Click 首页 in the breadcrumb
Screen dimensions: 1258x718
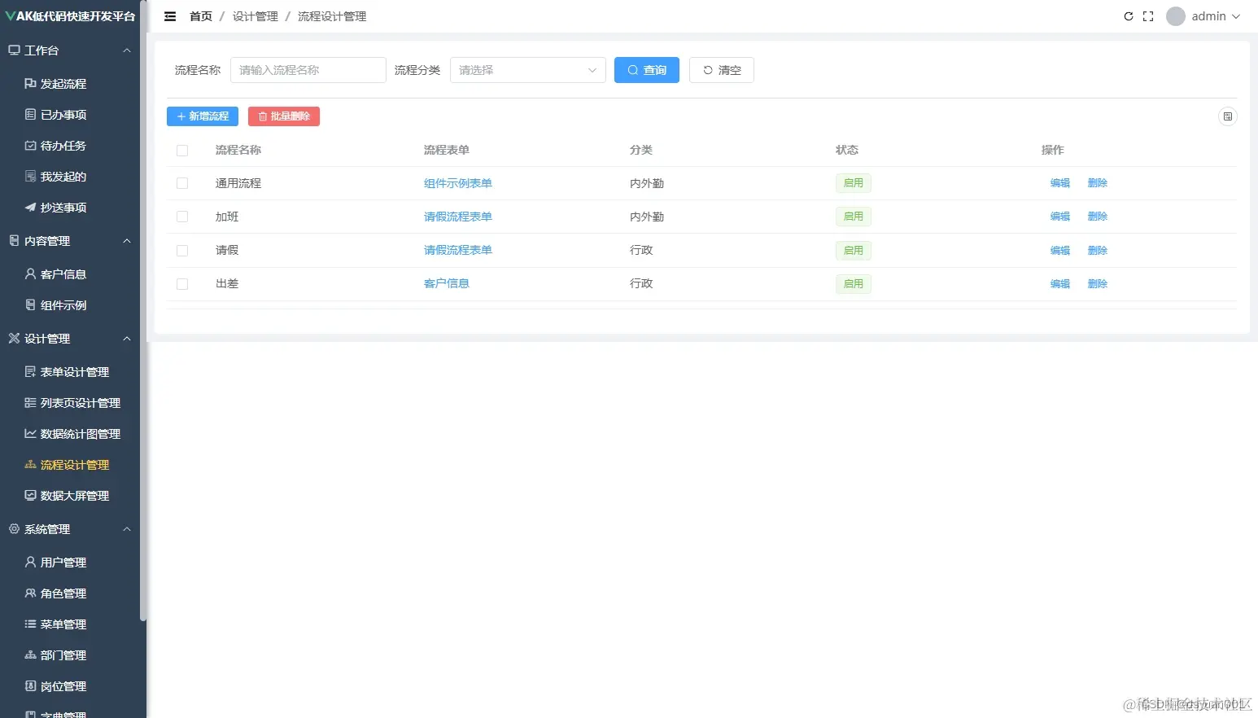pyautogui.click(x=200, y=15)
